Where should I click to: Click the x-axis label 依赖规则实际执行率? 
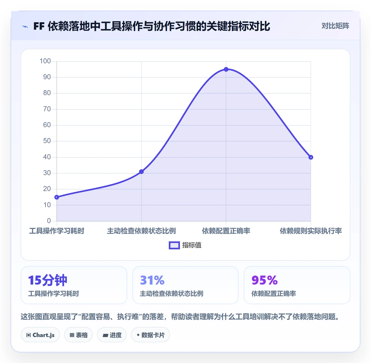point(311,231)
